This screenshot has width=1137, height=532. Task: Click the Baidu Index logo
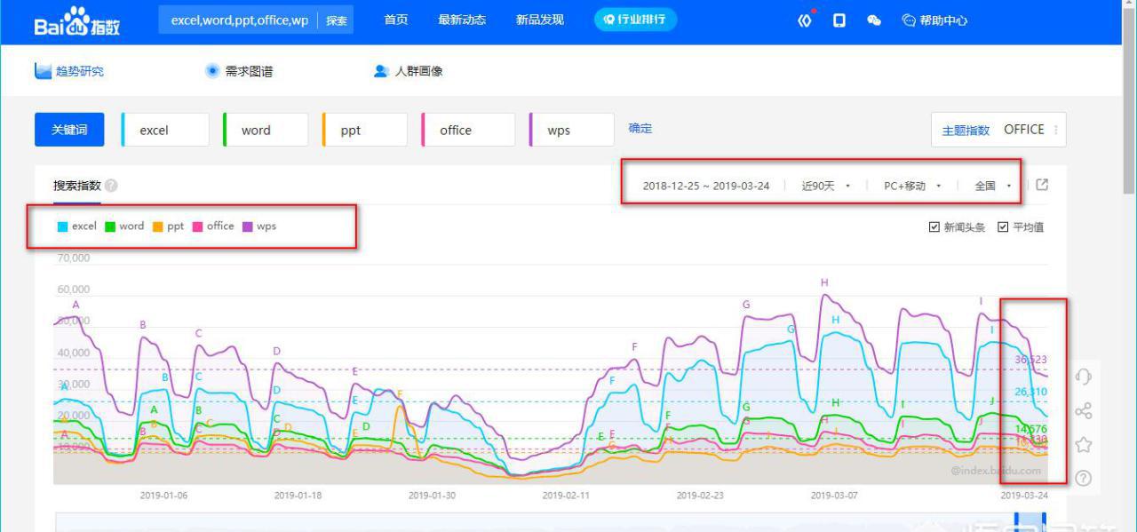pos(77,22)
